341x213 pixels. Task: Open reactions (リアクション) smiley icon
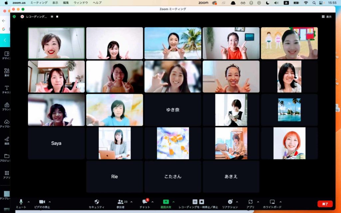(230, 202)
